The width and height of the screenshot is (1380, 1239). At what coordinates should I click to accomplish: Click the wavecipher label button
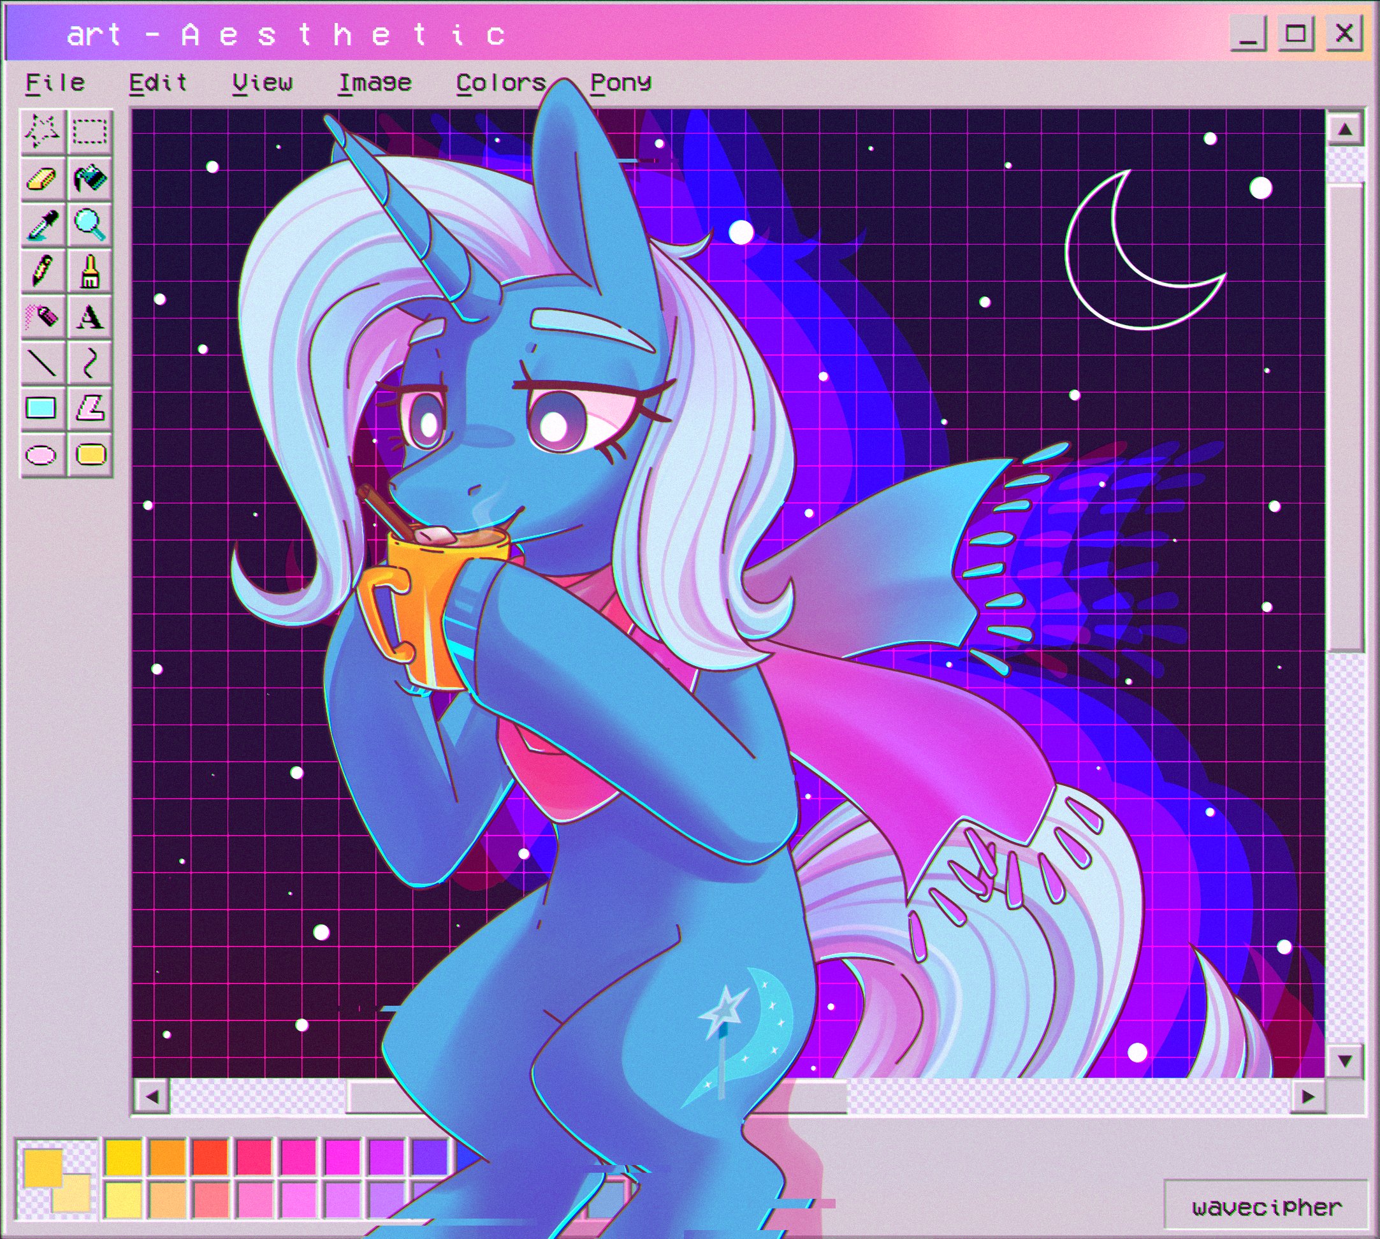1267,1208
